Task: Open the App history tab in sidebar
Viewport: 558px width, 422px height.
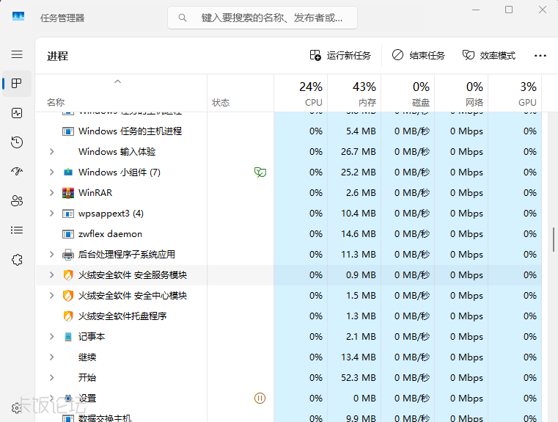Action: pyautogui.click(x=17, y=142)
